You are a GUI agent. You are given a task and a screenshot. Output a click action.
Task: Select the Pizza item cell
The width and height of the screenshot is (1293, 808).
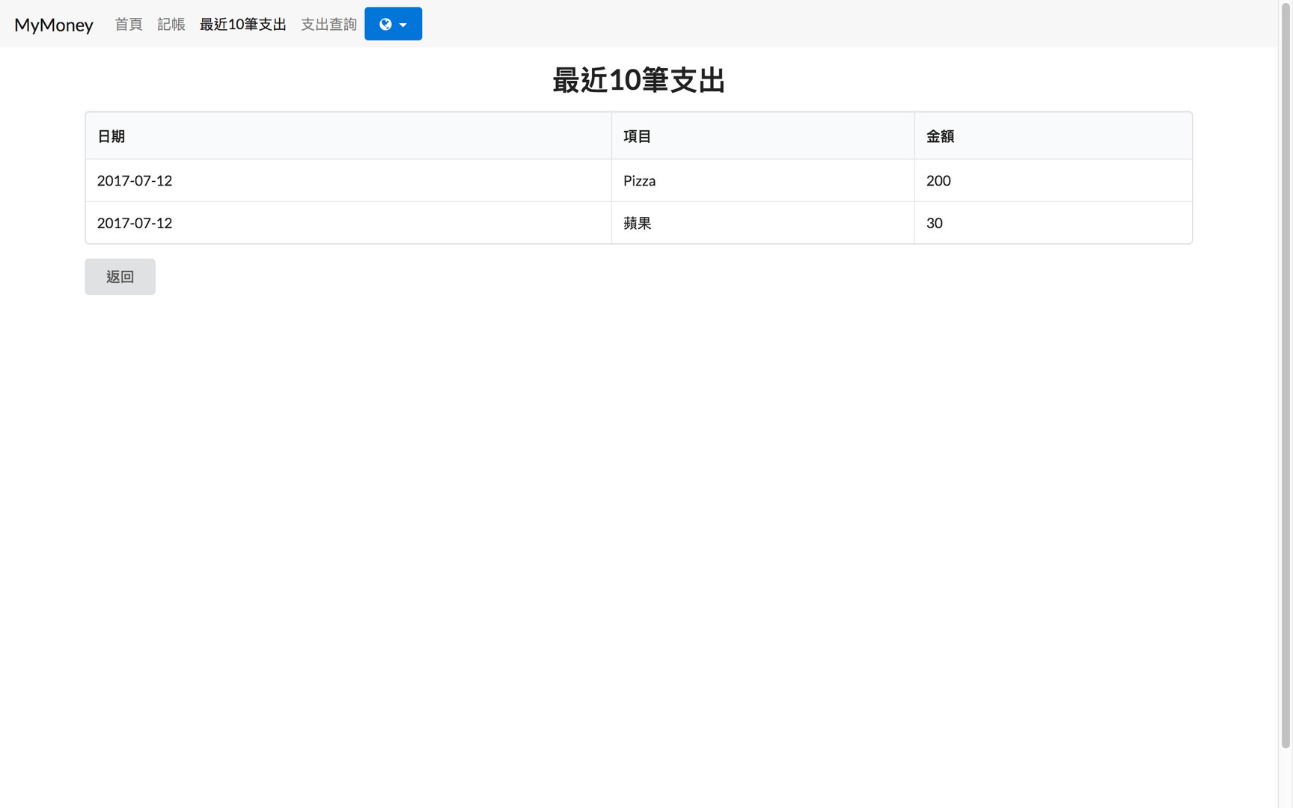(x=640, y=181)
